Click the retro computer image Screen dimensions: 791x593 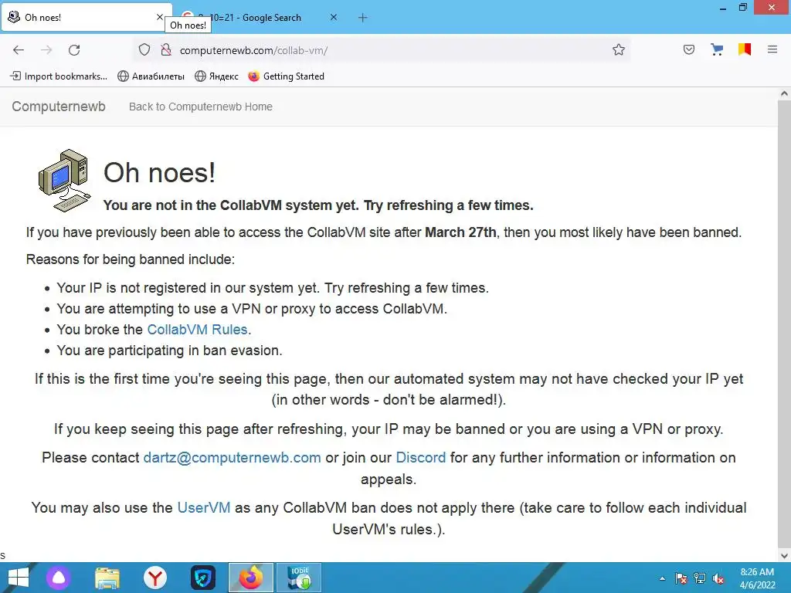click(65, 181)
